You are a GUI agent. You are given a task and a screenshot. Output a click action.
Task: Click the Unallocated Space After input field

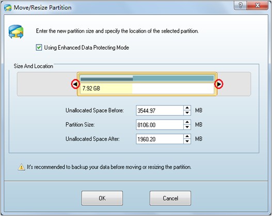(x=160, y=139)
